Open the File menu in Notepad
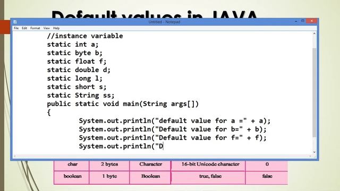Viewport: 340px width, 191px height. (16, 28)
